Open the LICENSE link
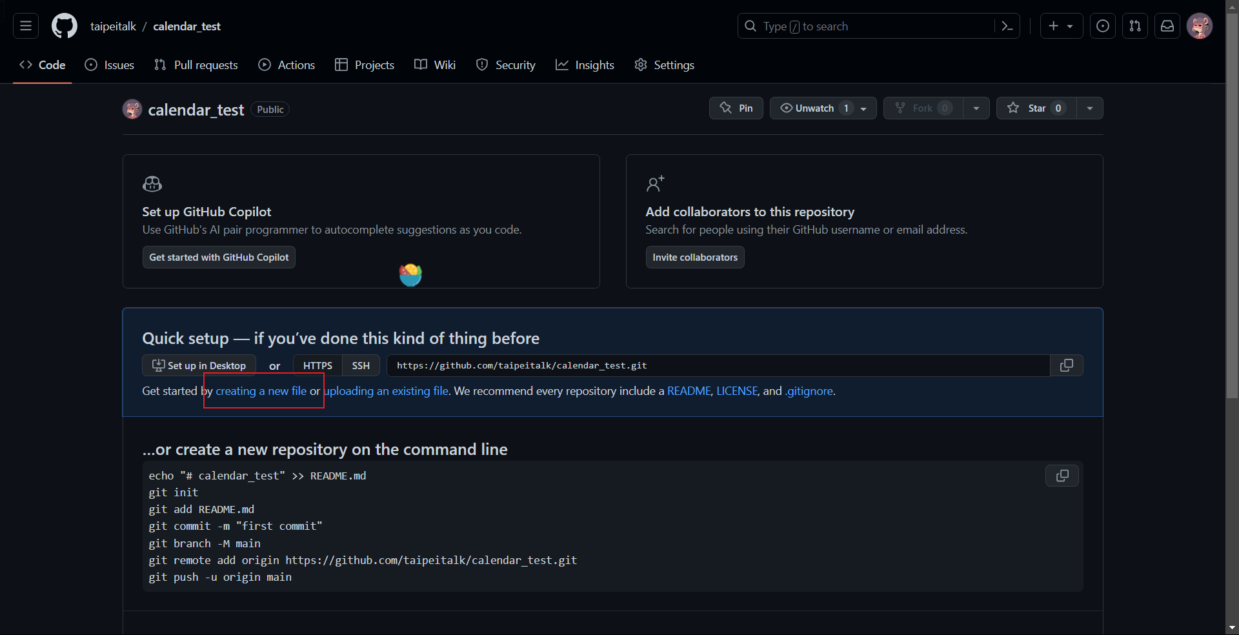 (737, 391)
